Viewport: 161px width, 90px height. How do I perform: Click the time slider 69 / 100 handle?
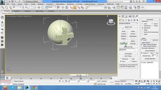(79, 75)
